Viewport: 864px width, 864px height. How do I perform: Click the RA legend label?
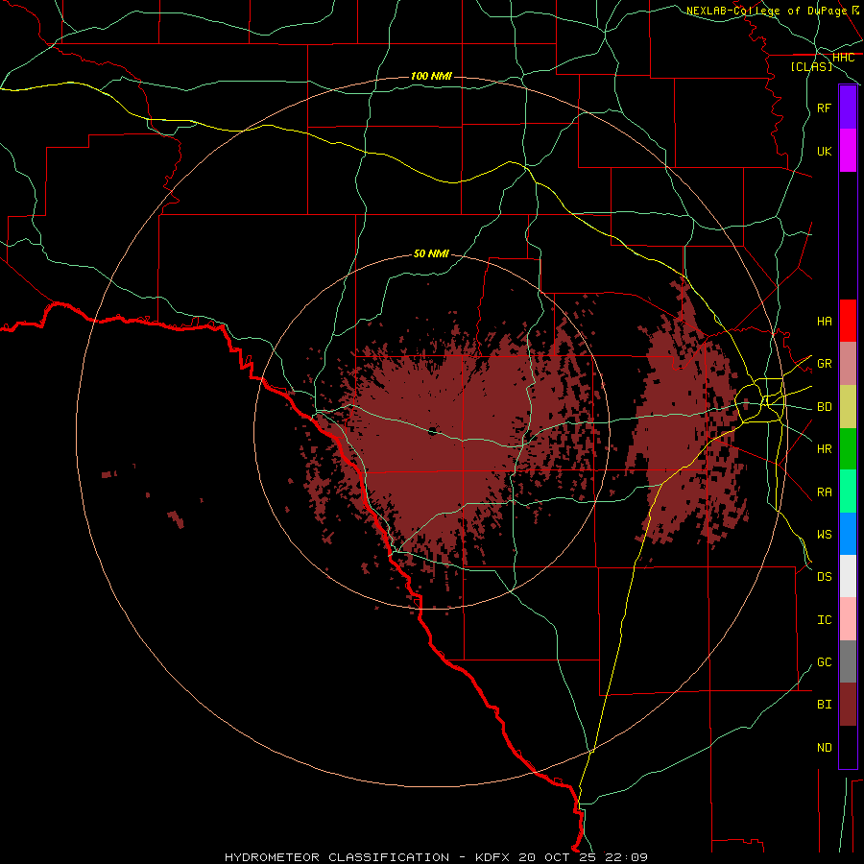click(824, 492)
